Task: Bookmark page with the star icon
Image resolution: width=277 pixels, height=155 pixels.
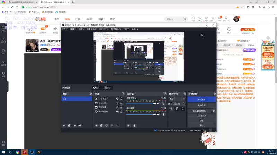Action: point(238,7)
